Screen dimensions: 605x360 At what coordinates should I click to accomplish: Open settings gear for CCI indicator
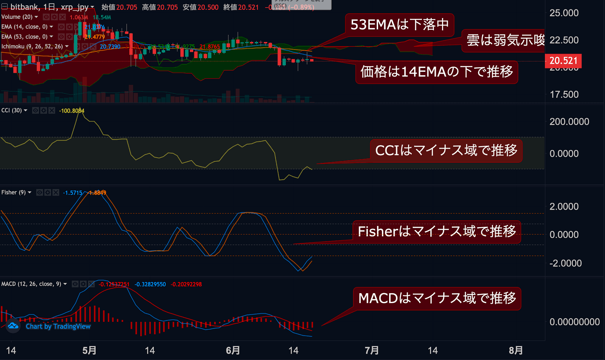coord(43,110)
